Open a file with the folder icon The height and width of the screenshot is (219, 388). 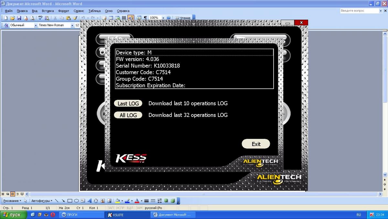tap(12, 18)
